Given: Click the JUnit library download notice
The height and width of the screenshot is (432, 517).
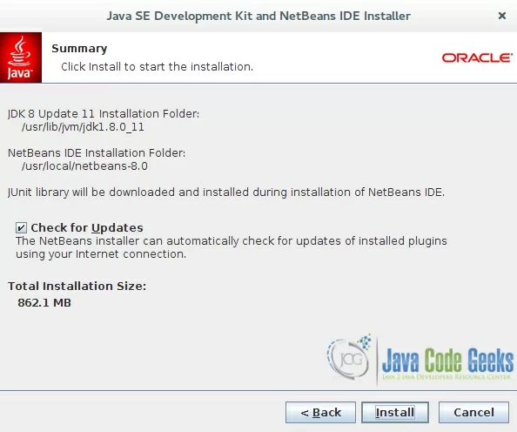Looking at the screenshot, I should [x=226, y=192].
